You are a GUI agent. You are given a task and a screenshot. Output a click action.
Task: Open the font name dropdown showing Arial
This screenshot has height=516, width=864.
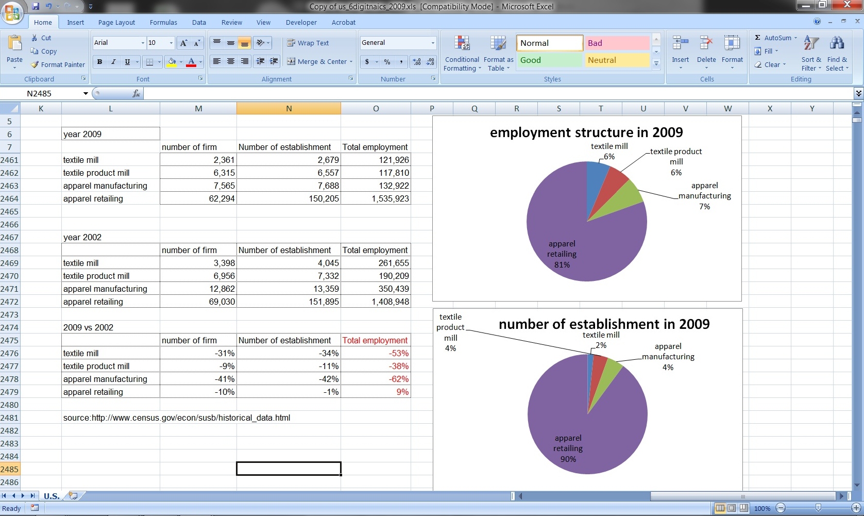tap(143, 43)
